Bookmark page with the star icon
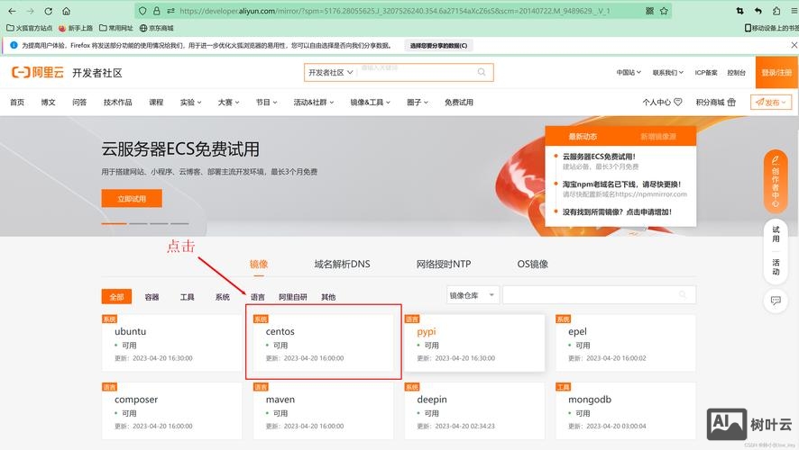The image size is (799, 450). click(x=664, y=11)
